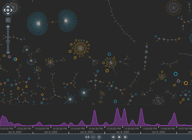Select the center of the left blue cluster
This screenshot has width=192, height=140.
[39, 24]
